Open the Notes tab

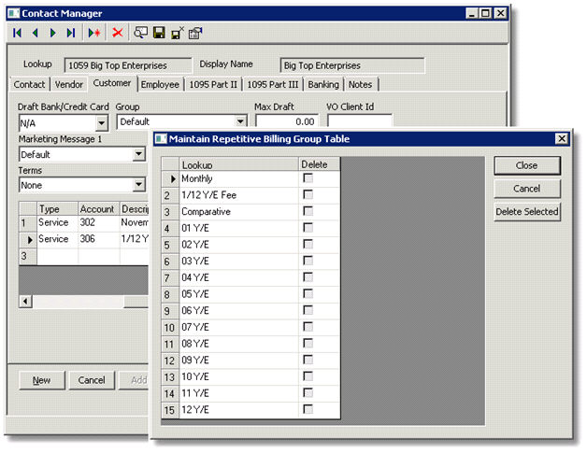(x=360, y=85)
